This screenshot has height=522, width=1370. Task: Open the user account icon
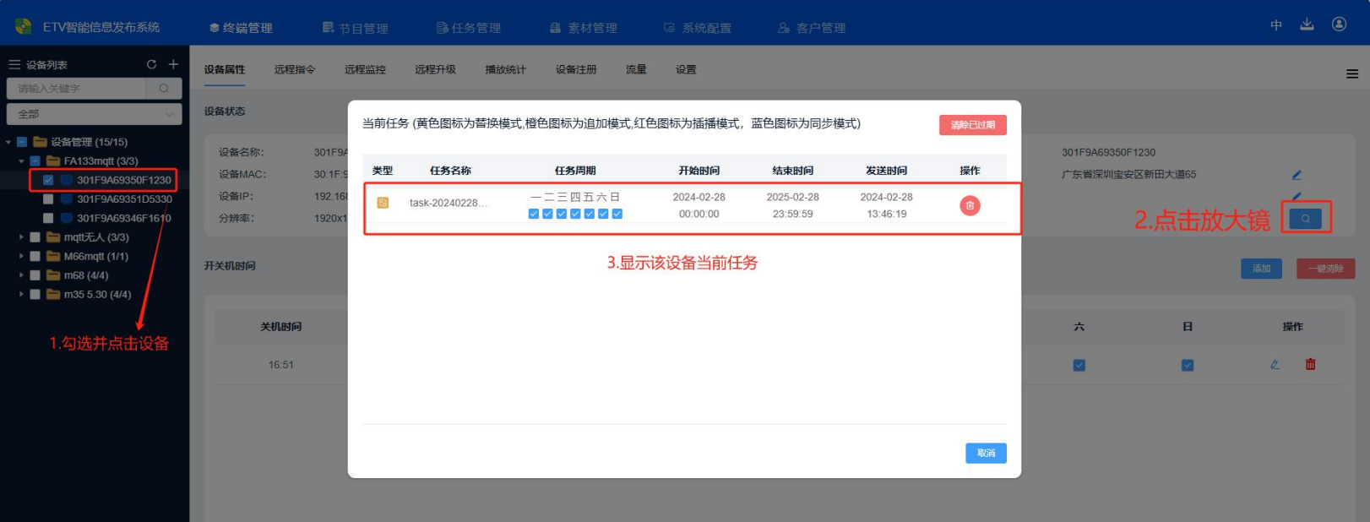[1339, 24]
